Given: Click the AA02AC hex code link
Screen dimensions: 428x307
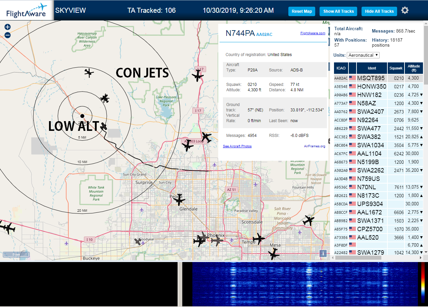Looking at the screenshot, I should 264,35.
